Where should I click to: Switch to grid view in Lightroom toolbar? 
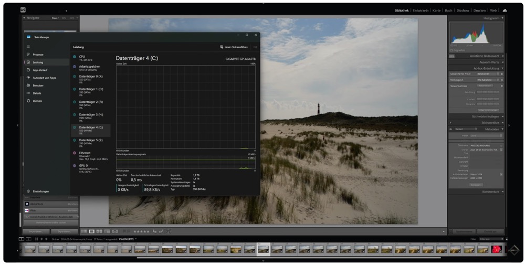pyautogui.click(x=84, y=231)
